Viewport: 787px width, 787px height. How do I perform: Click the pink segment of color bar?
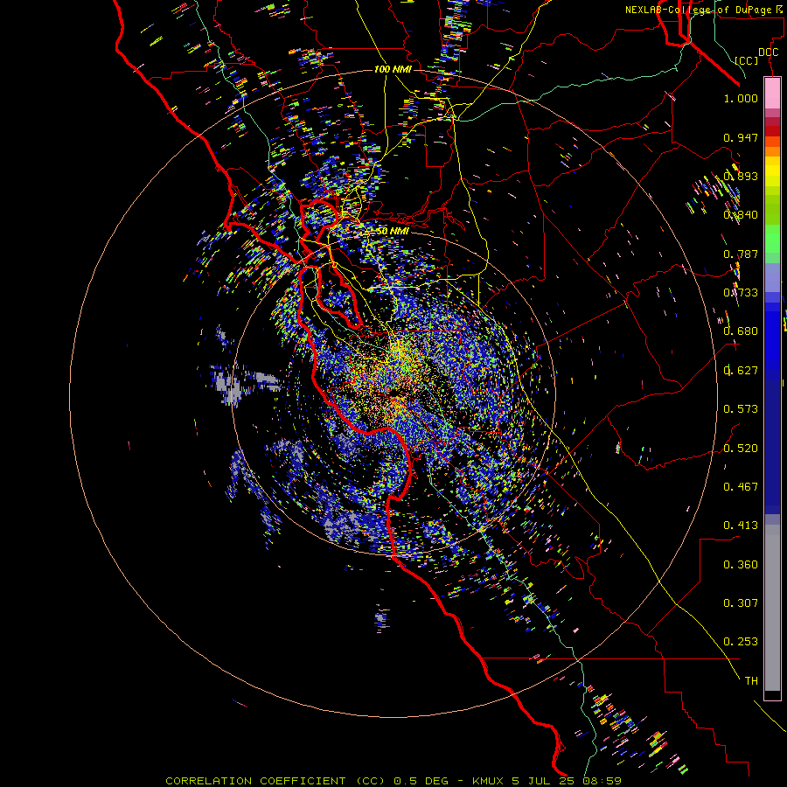point(772,93)
